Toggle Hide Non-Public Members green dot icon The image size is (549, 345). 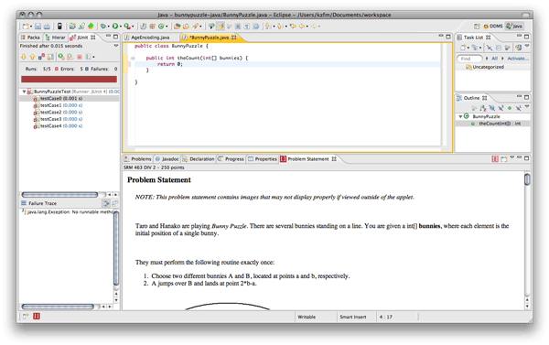click(510, 108)
